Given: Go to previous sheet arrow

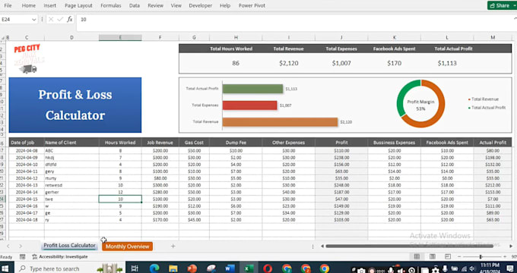Looking at the screenshot, I should (x=8, y=246).
